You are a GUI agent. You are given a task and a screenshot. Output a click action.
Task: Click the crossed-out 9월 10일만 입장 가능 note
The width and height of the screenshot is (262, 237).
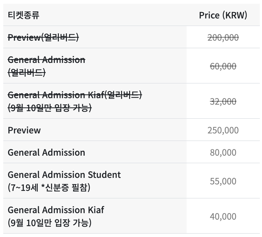(50, 108)
